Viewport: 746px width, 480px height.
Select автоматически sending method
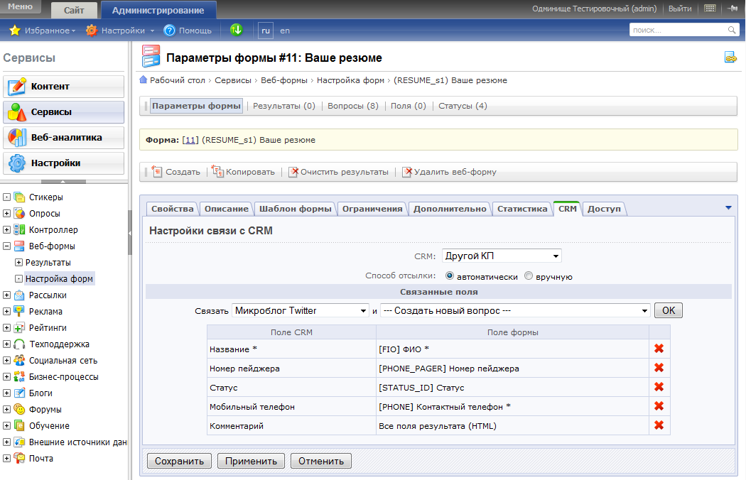(x=450, y=276)
